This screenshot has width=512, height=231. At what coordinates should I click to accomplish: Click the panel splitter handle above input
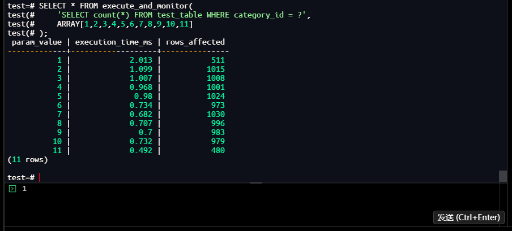coord(256,183)
